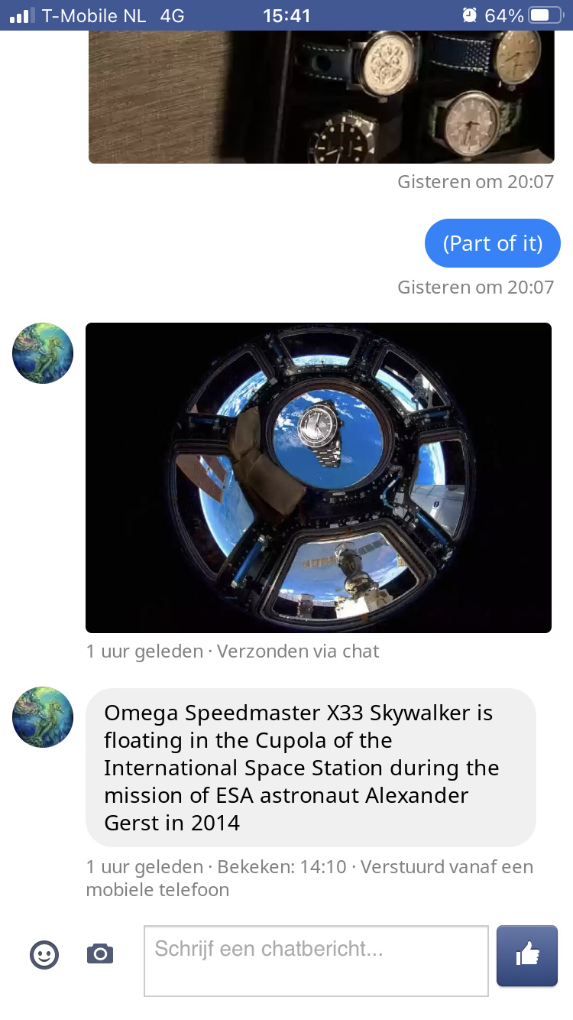Focus the 'Schrijf een chatbericht...' field
Image resolution: width=573 pixels, height=1020 pixels.
point(316,961)
